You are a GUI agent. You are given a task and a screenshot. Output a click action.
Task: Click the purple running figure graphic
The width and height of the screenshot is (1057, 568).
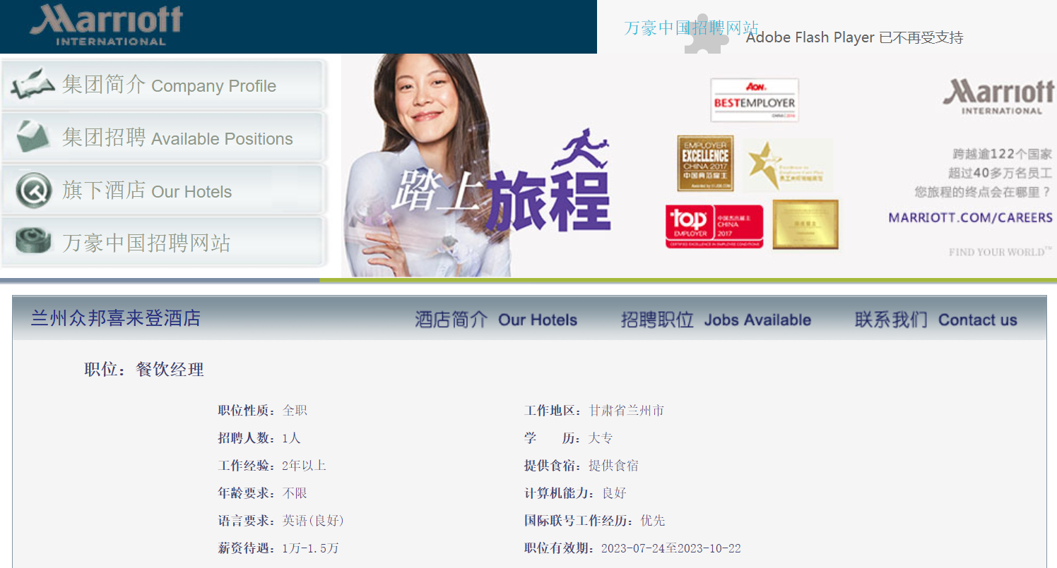[x=581, y=149]
